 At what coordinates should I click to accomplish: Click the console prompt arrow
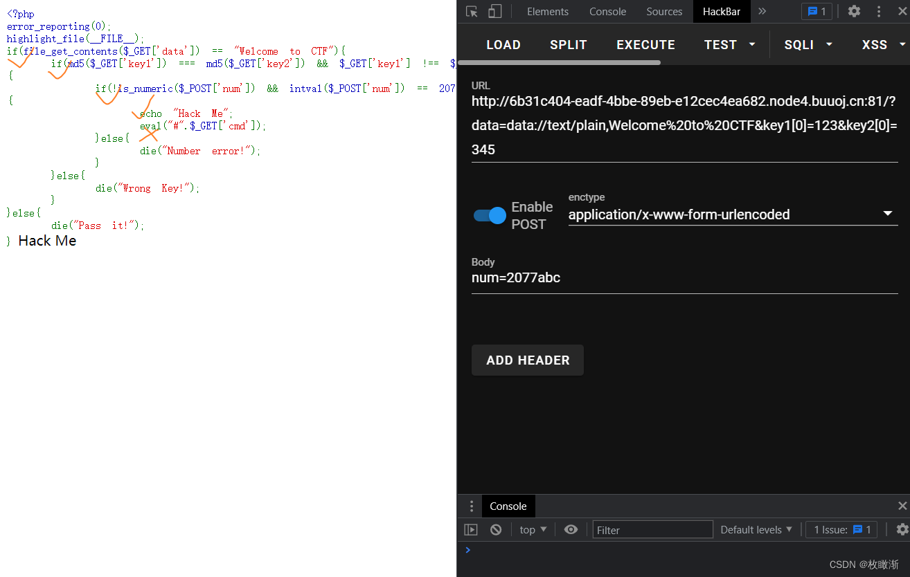pyautogui.click(x=467, y=550)
